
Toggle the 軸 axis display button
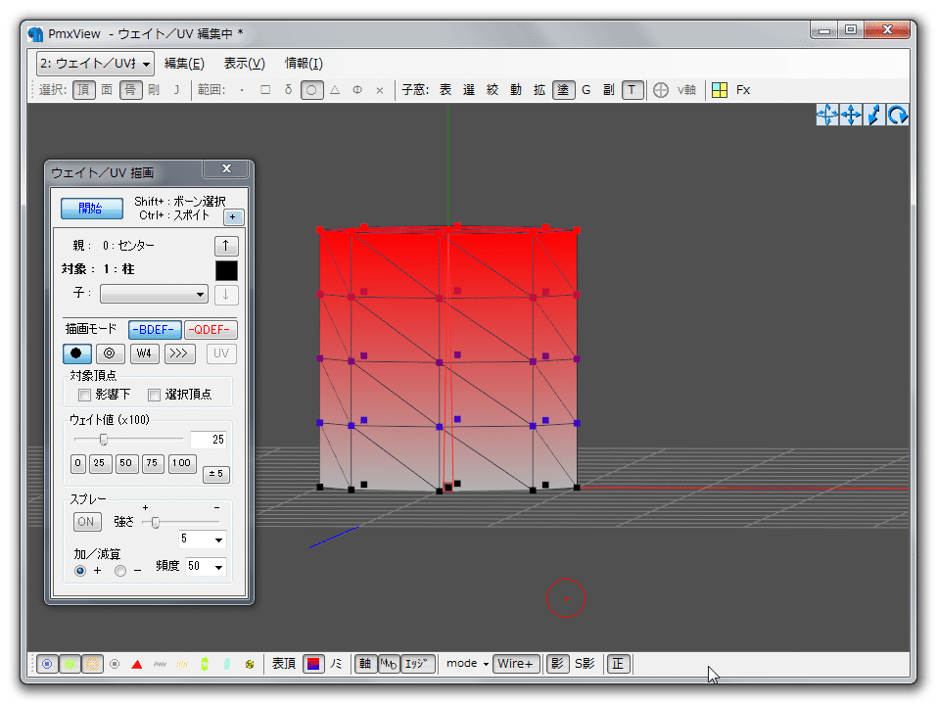pos(364,664)
